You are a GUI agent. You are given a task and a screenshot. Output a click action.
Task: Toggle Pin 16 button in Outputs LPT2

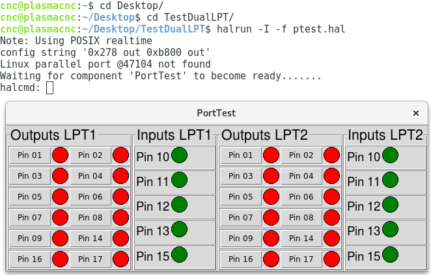click(240, 259)
